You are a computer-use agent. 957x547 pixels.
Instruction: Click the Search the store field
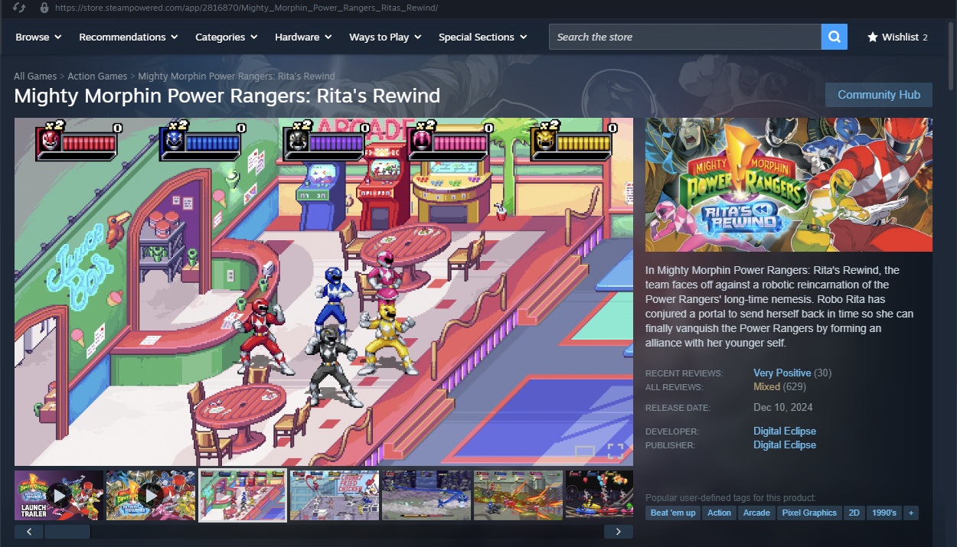tap(685, 37)
